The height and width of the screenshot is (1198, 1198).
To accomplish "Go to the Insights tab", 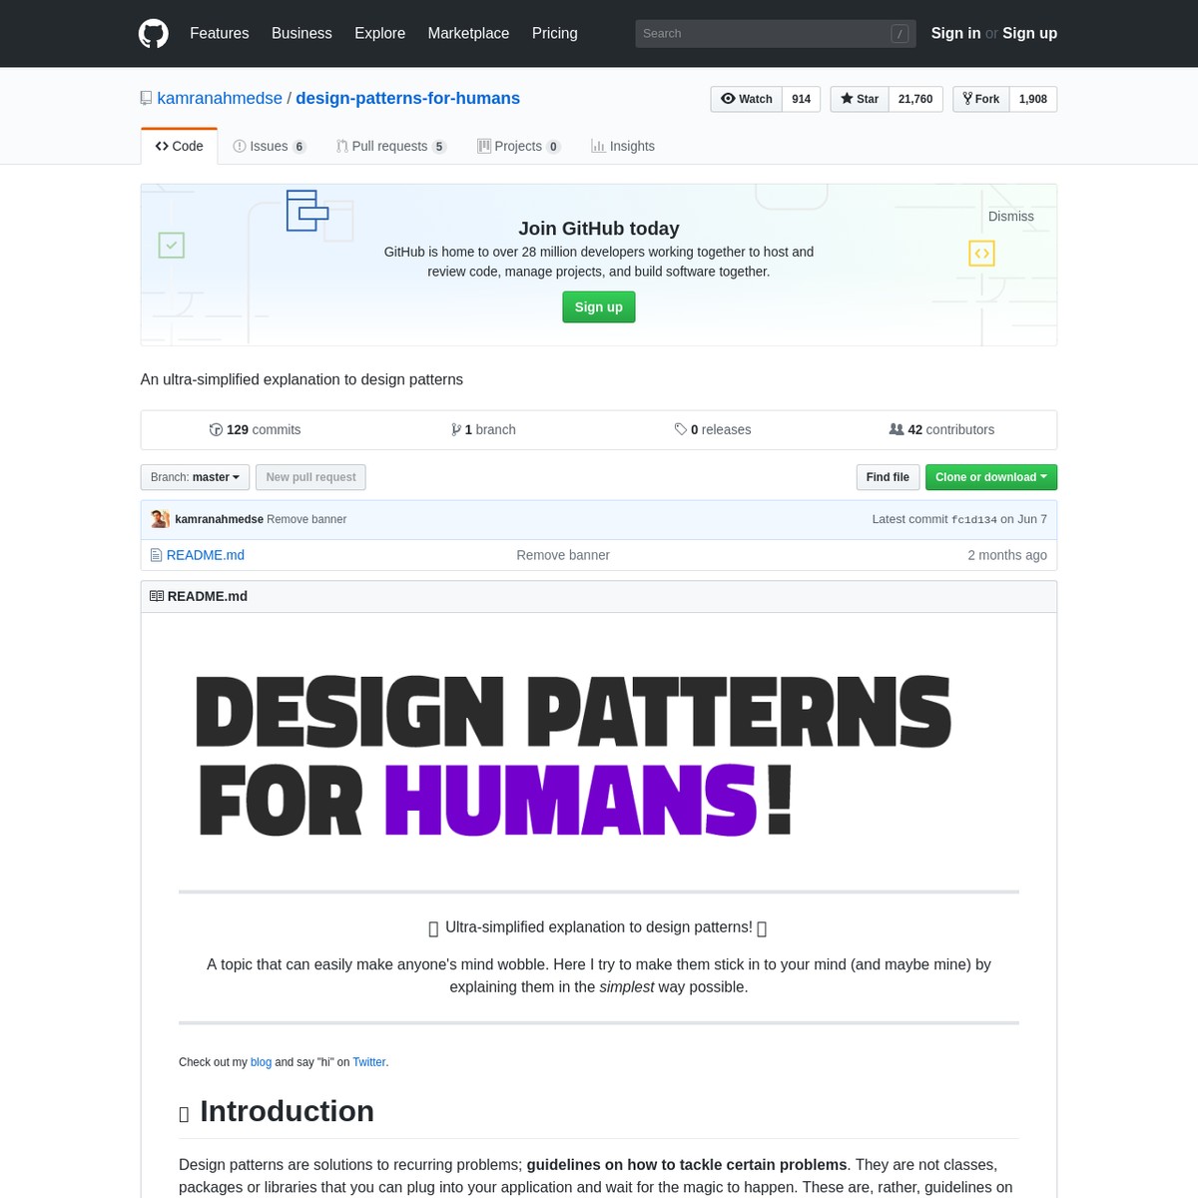I will [x=623, y=146].
